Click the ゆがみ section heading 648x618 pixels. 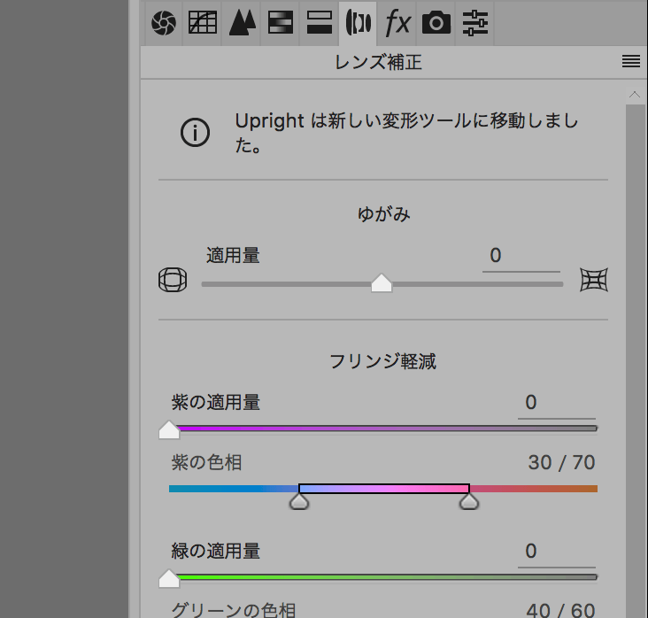tap(383, 214)
